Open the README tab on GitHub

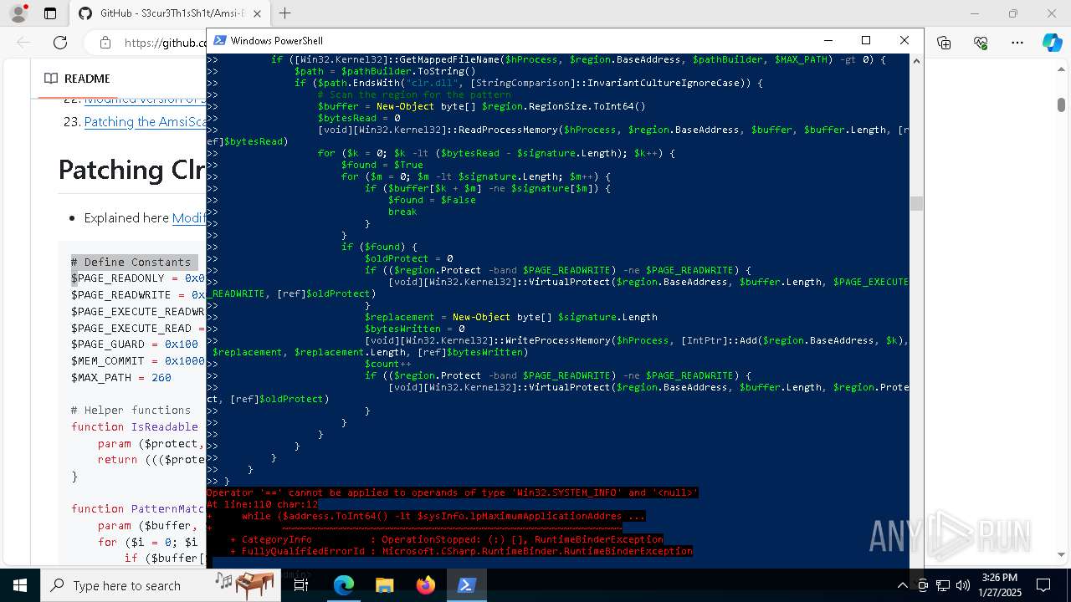[78, 79]
